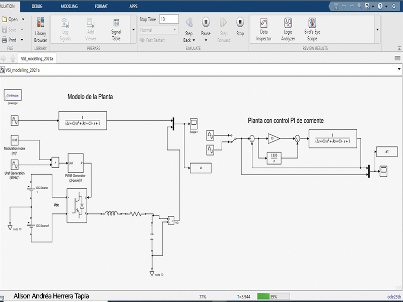Viewport: 403px width, 302px height.
Task: Select the left plant transfer function block
Action: pos(83,120)
